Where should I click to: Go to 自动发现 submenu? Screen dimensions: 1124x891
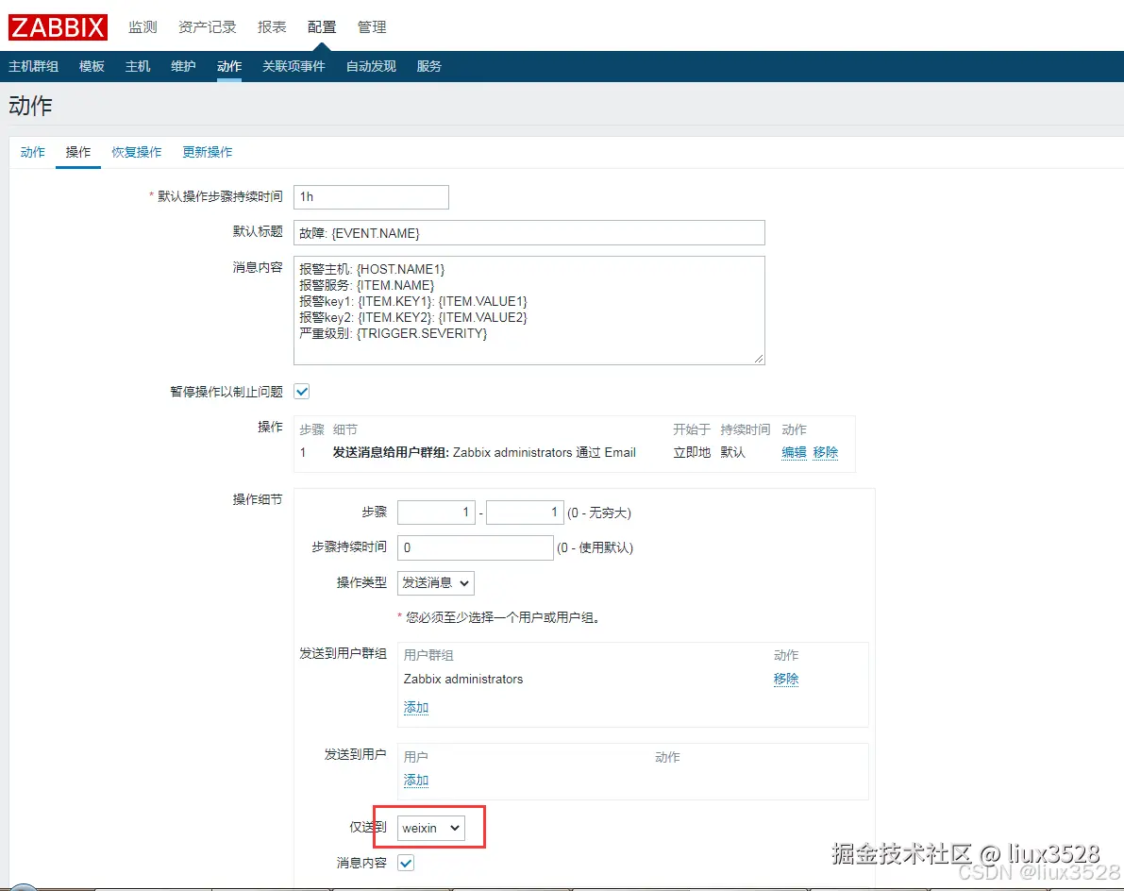371,66
